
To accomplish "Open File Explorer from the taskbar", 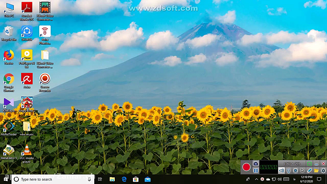I will pyautogui.click(x=112, y=179).
